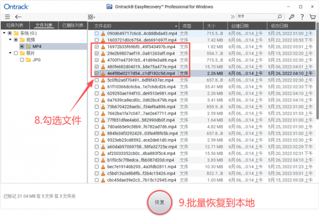Click the search magnifier icon
The height and width of the screenshot is (216, 319).
pyautogui.click(x=280, y=16)
